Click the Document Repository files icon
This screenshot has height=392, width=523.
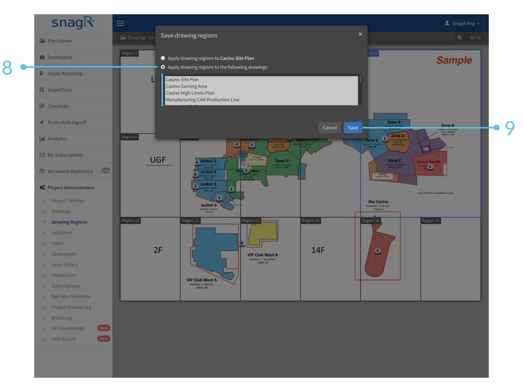[42, 171]
